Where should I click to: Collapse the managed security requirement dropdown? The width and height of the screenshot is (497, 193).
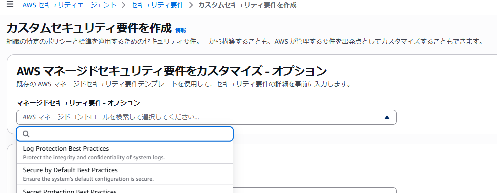pyautogui.click(x=206, y=117)
